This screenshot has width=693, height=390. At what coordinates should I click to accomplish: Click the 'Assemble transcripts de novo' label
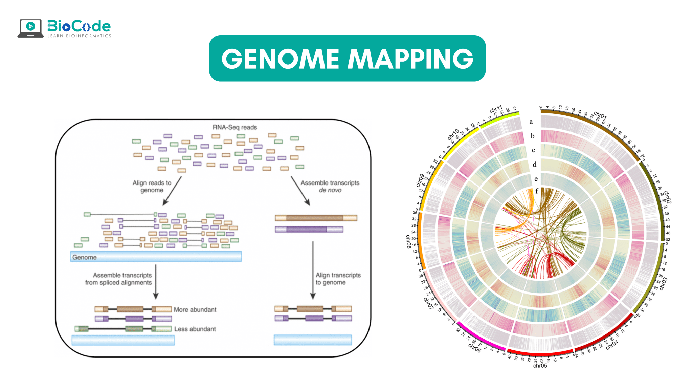click(x=330, y=186)
